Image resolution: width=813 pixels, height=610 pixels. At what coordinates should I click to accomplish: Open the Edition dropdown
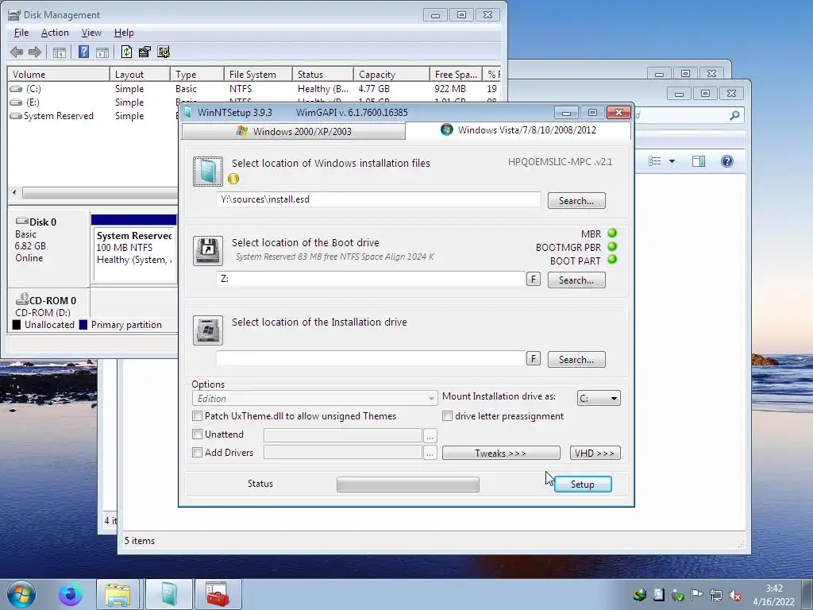[314, 399]
